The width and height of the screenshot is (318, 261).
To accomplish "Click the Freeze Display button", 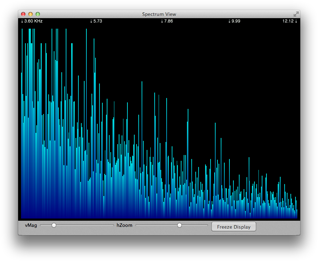I will (234, 227).
